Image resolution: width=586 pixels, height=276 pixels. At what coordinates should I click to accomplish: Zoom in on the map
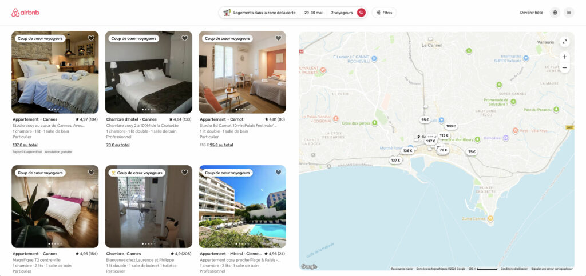[x=565, y=57]
